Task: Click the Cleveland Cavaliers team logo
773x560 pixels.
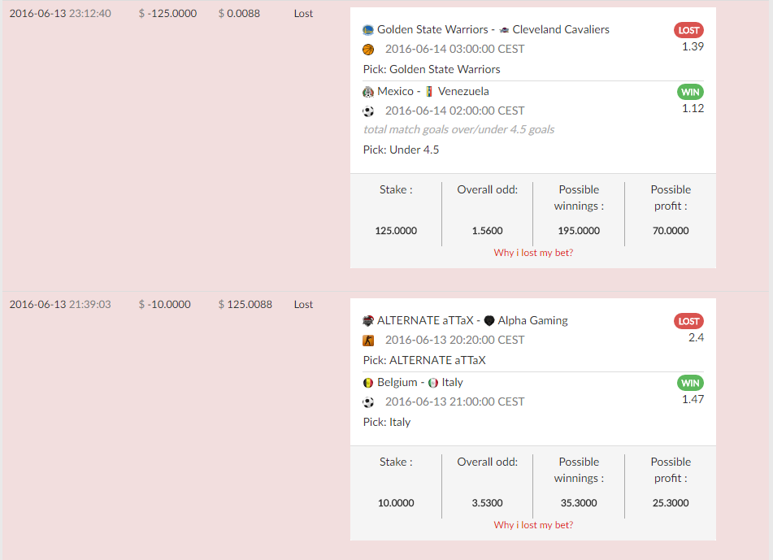Action: click(504, 30)
